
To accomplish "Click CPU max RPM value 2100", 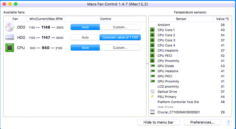I will [59, 48].
